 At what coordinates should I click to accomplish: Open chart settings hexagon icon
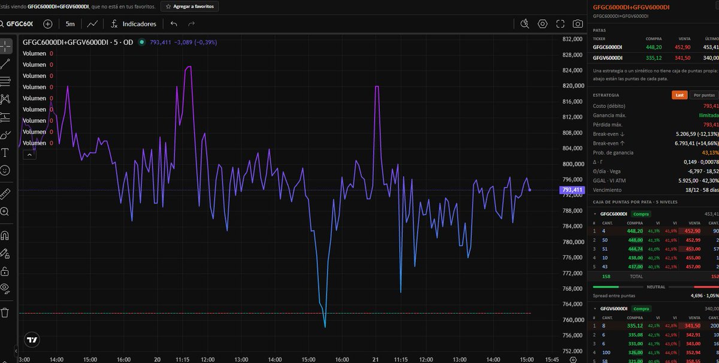tap(543, 24)
